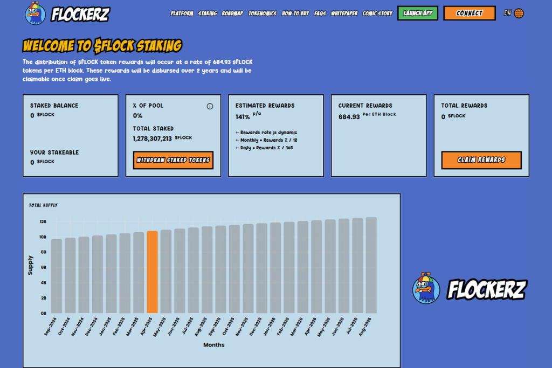Click the Staked Balance label
This screenshot has width=552, height=368.
pyautogui.click(x=54, y=106)
